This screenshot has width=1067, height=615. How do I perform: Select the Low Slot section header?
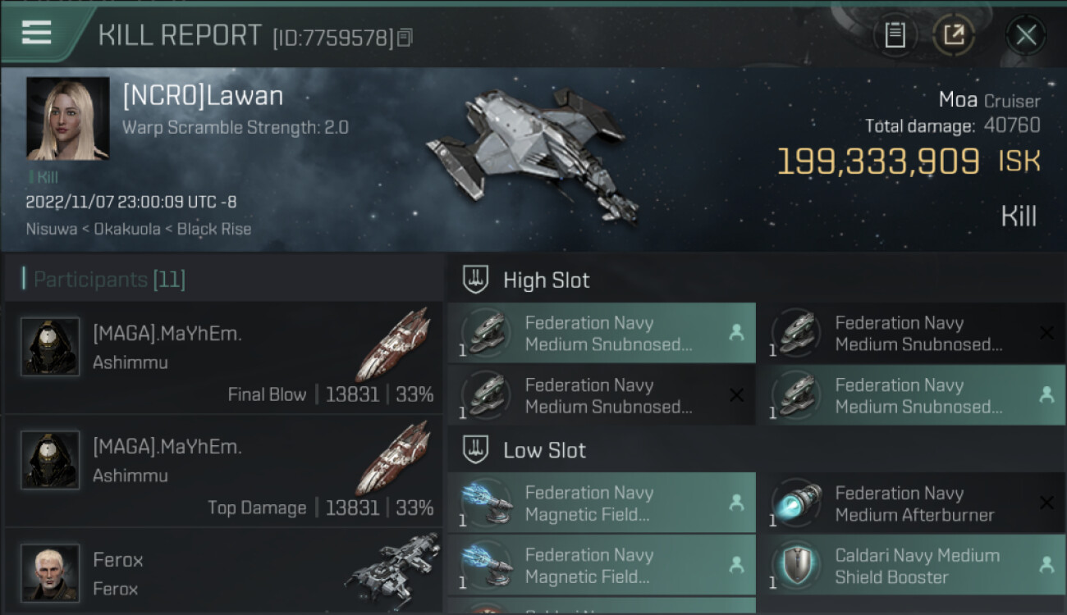[x=544, y=450]
